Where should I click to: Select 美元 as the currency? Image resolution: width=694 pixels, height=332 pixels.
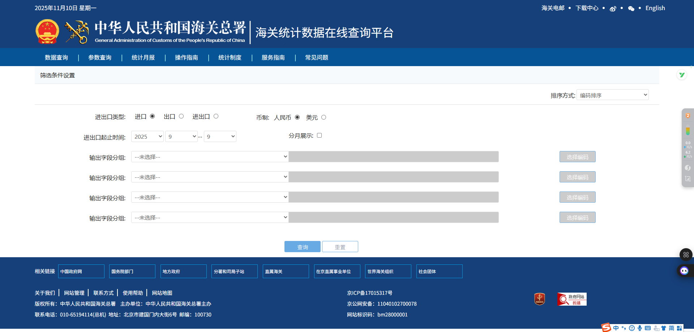[324, 117]
